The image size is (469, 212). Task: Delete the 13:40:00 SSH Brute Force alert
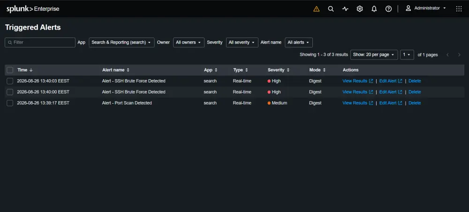click(x=415, y=92)
